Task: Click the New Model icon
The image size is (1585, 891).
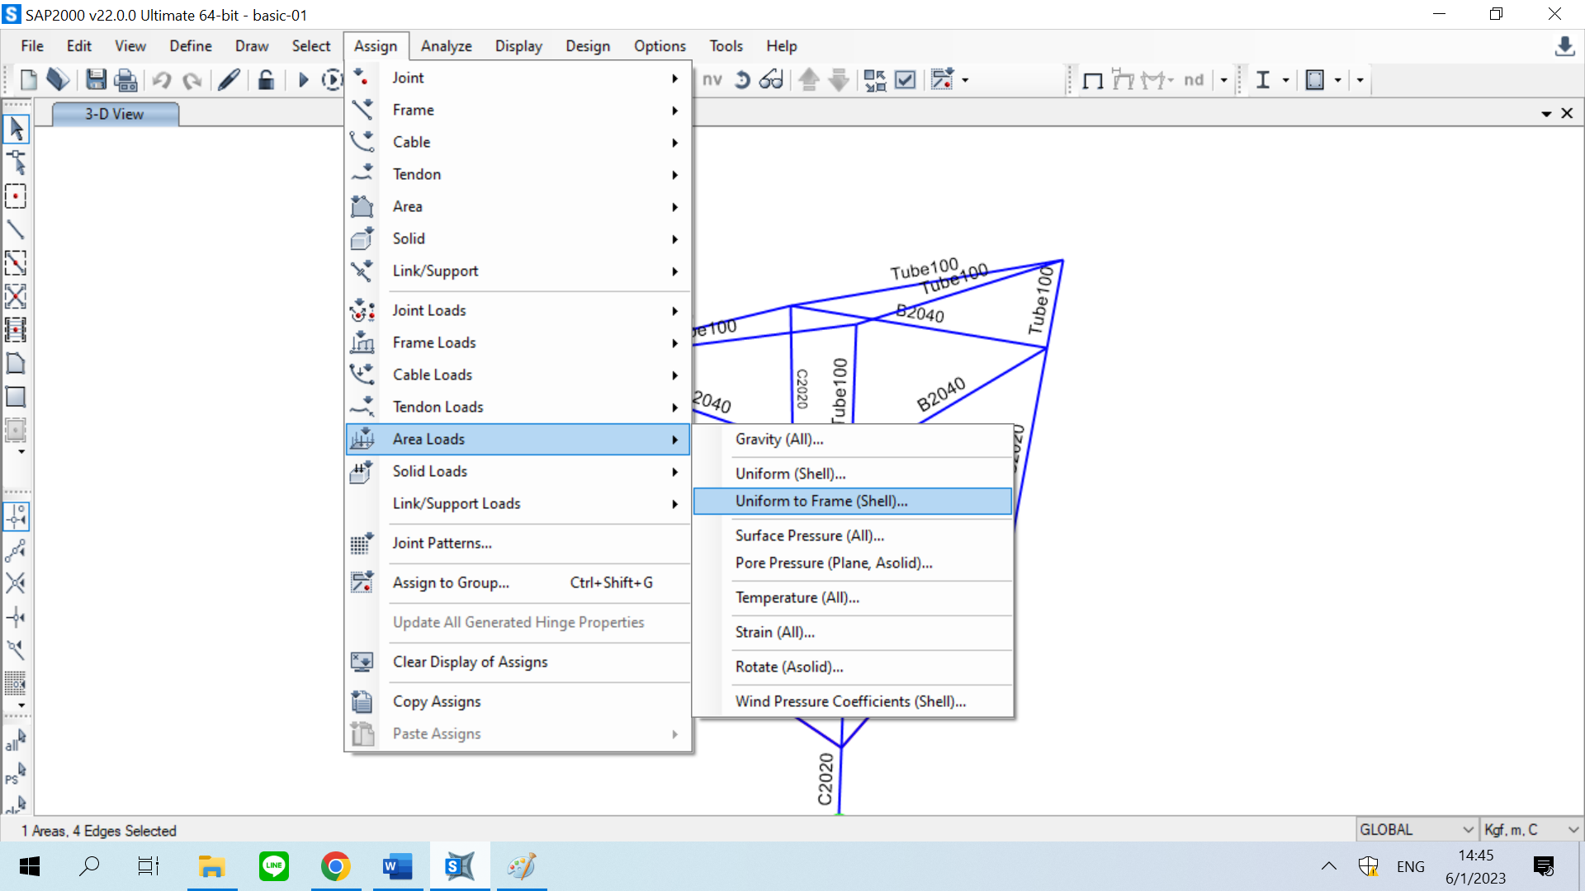Action: click(x=28, y=80)
